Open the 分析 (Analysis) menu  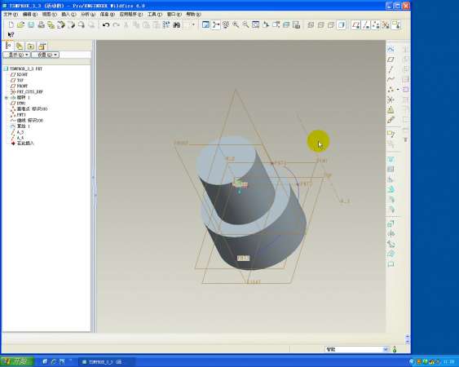88,14
